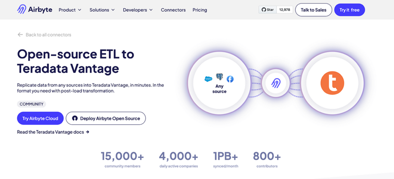Click the Talk to Sales button
The width and height of the screenshot is (394, 179).
314,10
